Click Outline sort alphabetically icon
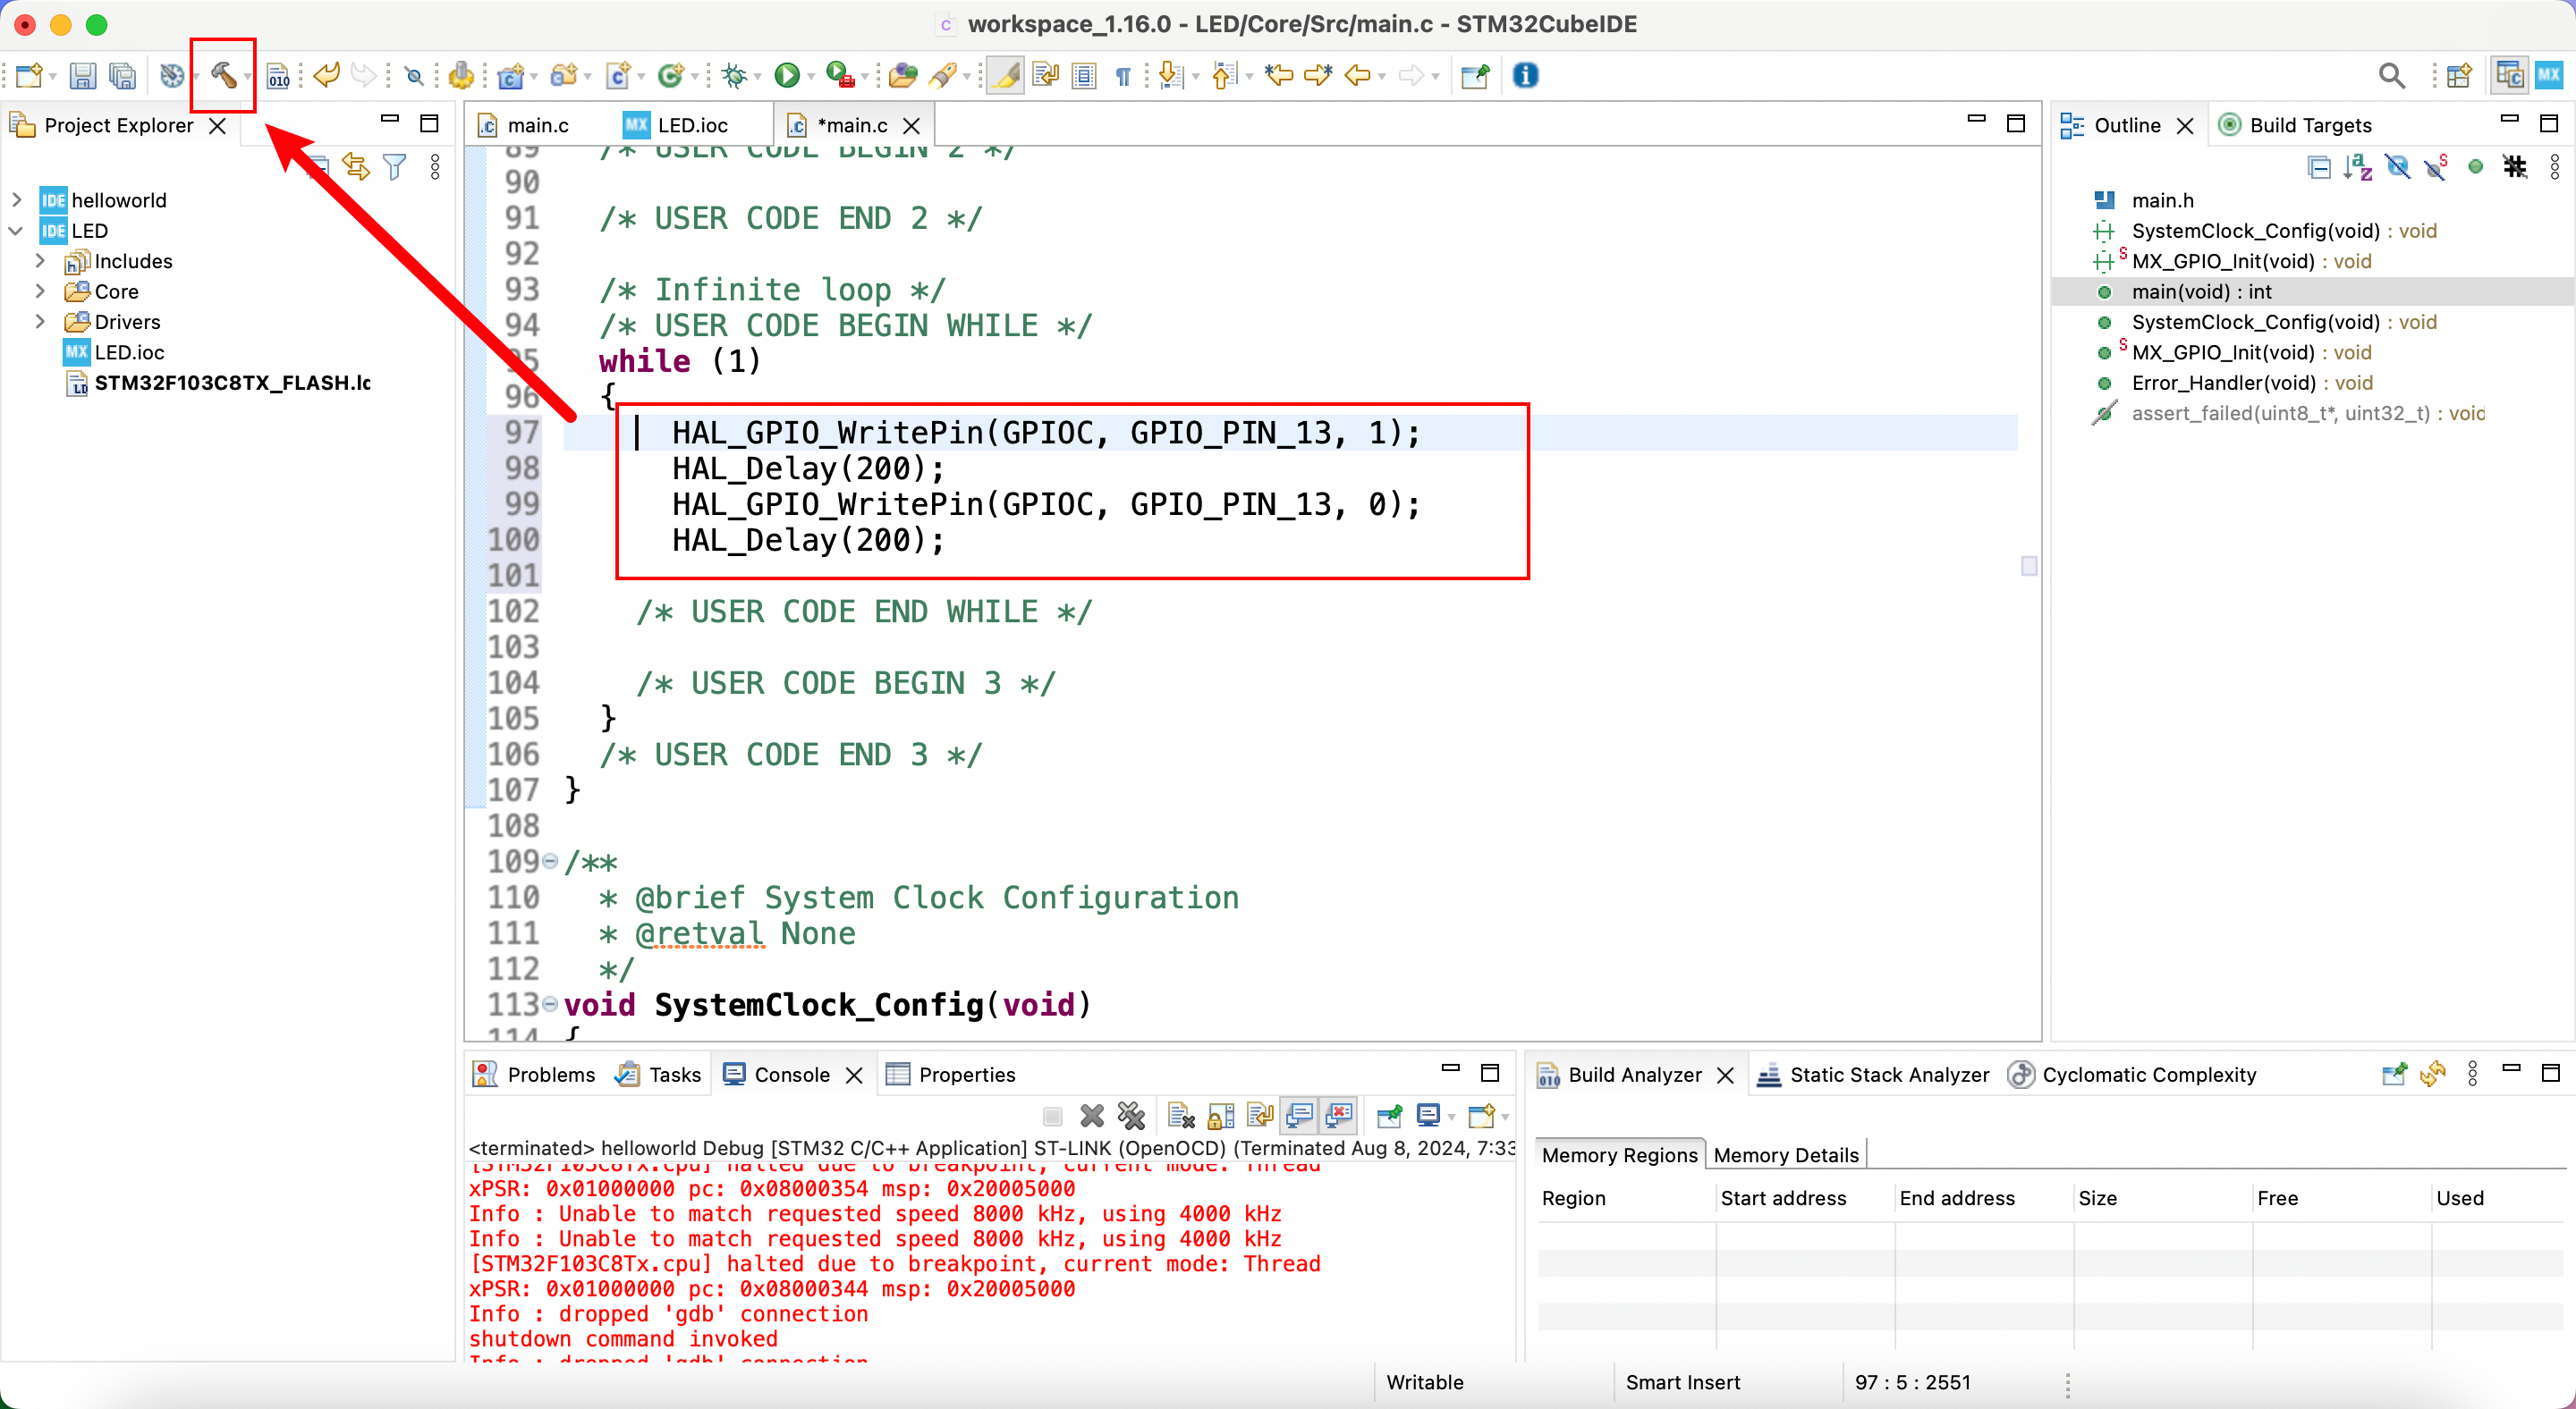The image size is (2576, 1409). point(2357,166)
